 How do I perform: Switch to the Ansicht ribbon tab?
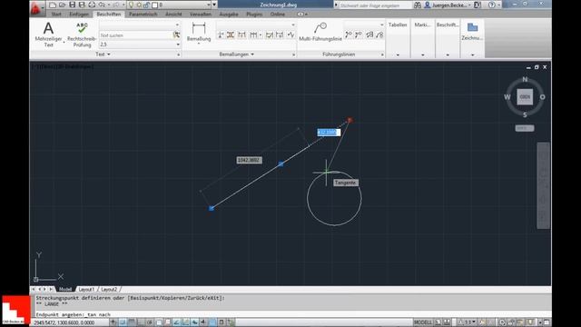pos(173,15)
